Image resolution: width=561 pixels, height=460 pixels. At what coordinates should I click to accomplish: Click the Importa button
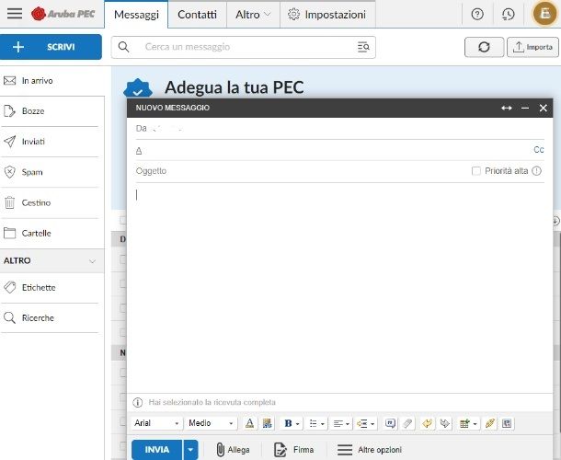click(x=532, y=47)
